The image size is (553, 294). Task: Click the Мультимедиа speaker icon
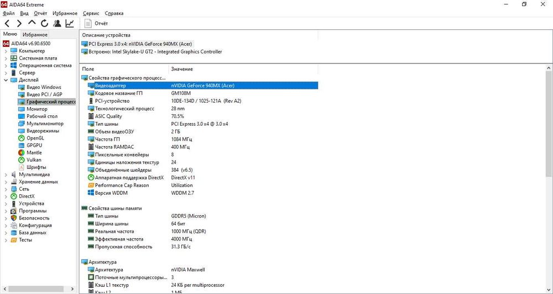point(13,174)
